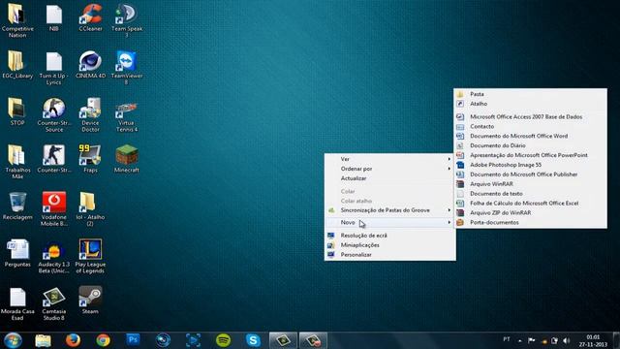620x349 pixels.
Task: Expand Sincronização de Pastas do Groove
Action: pyautogui.click(x=389, y=210)
